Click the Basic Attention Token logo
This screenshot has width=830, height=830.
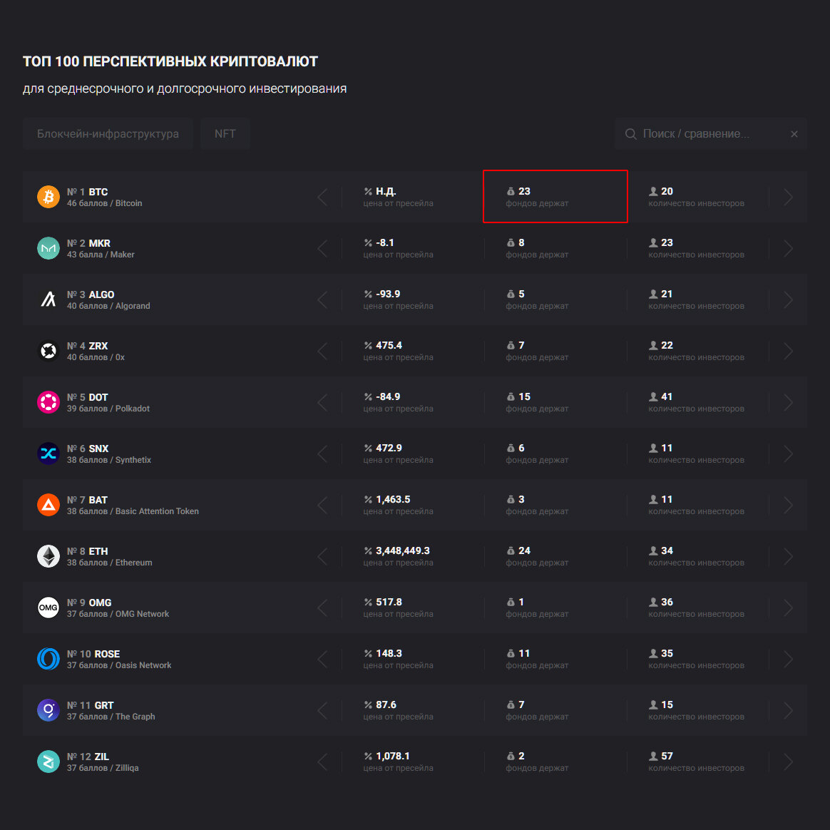coord(48,505)
